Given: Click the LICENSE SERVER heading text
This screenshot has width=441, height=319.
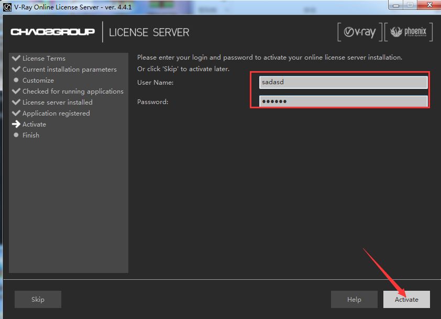Looking at the screenshot, I should point(149,32).
